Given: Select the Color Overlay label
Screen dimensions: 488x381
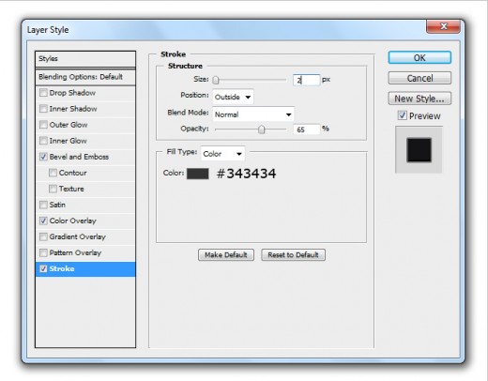Looking at the screenshot, I should point(72,221).
